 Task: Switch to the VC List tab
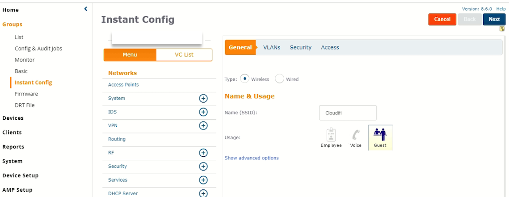pos(184,55)
